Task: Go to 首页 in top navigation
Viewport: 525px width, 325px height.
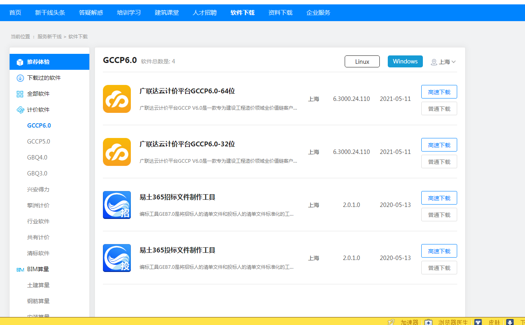Action: tap(15, 13)
